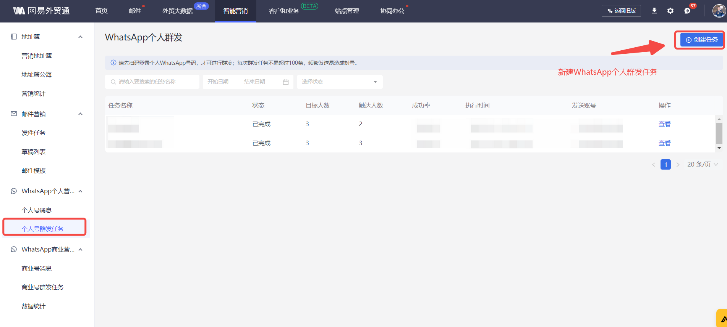Open 邮件模板 in sidebar

(x=34, y=170)
